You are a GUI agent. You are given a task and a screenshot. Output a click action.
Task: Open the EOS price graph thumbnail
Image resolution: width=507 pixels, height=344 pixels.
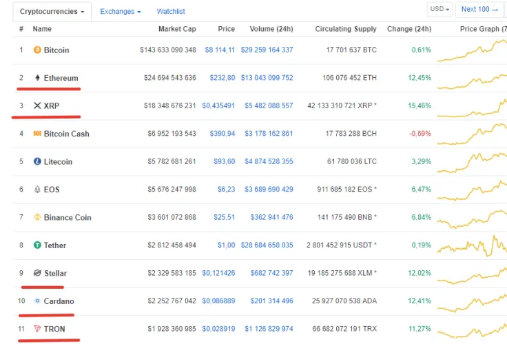(472, 188)
